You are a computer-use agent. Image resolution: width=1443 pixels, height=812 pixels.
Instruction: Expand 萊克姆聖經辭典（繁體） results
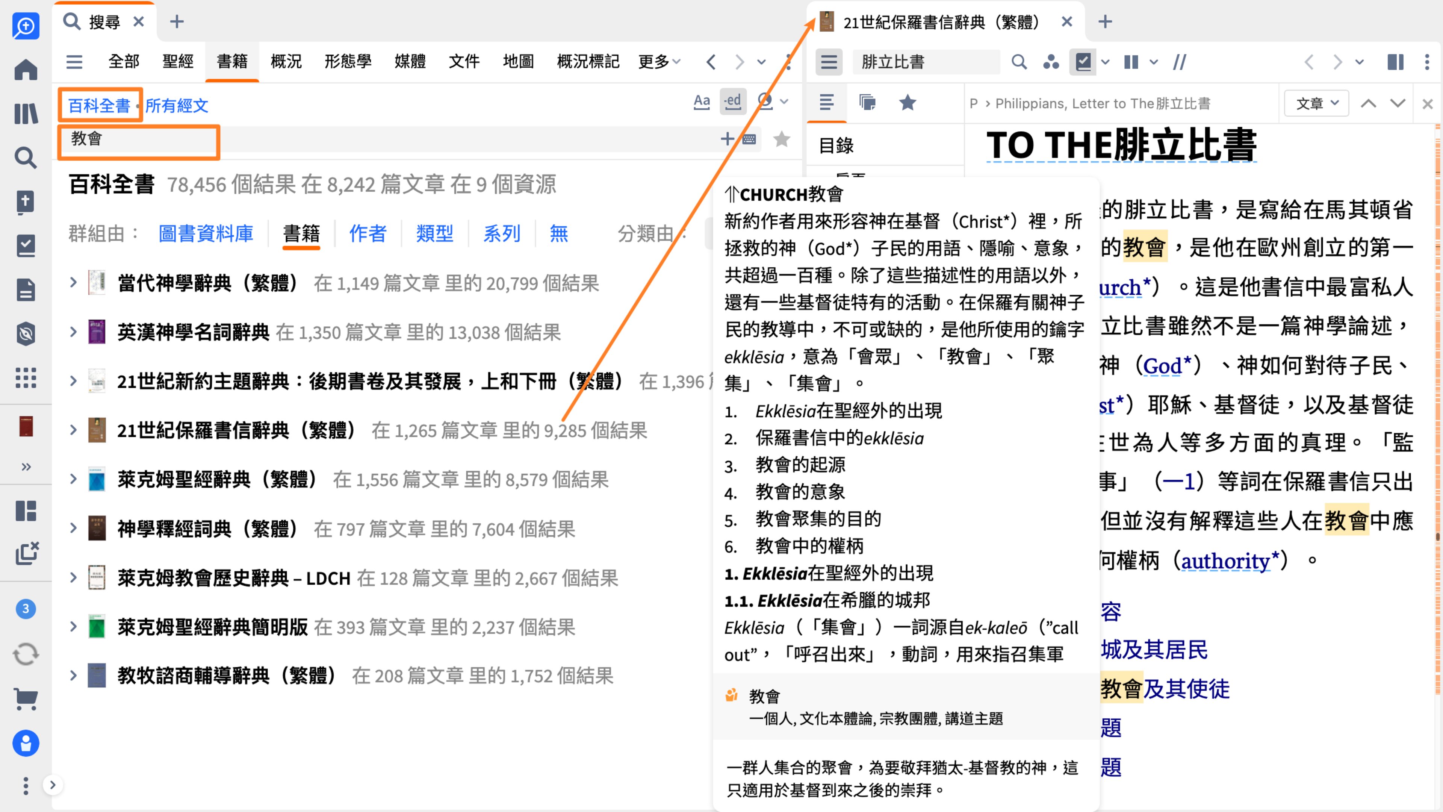tap(73, 479)
